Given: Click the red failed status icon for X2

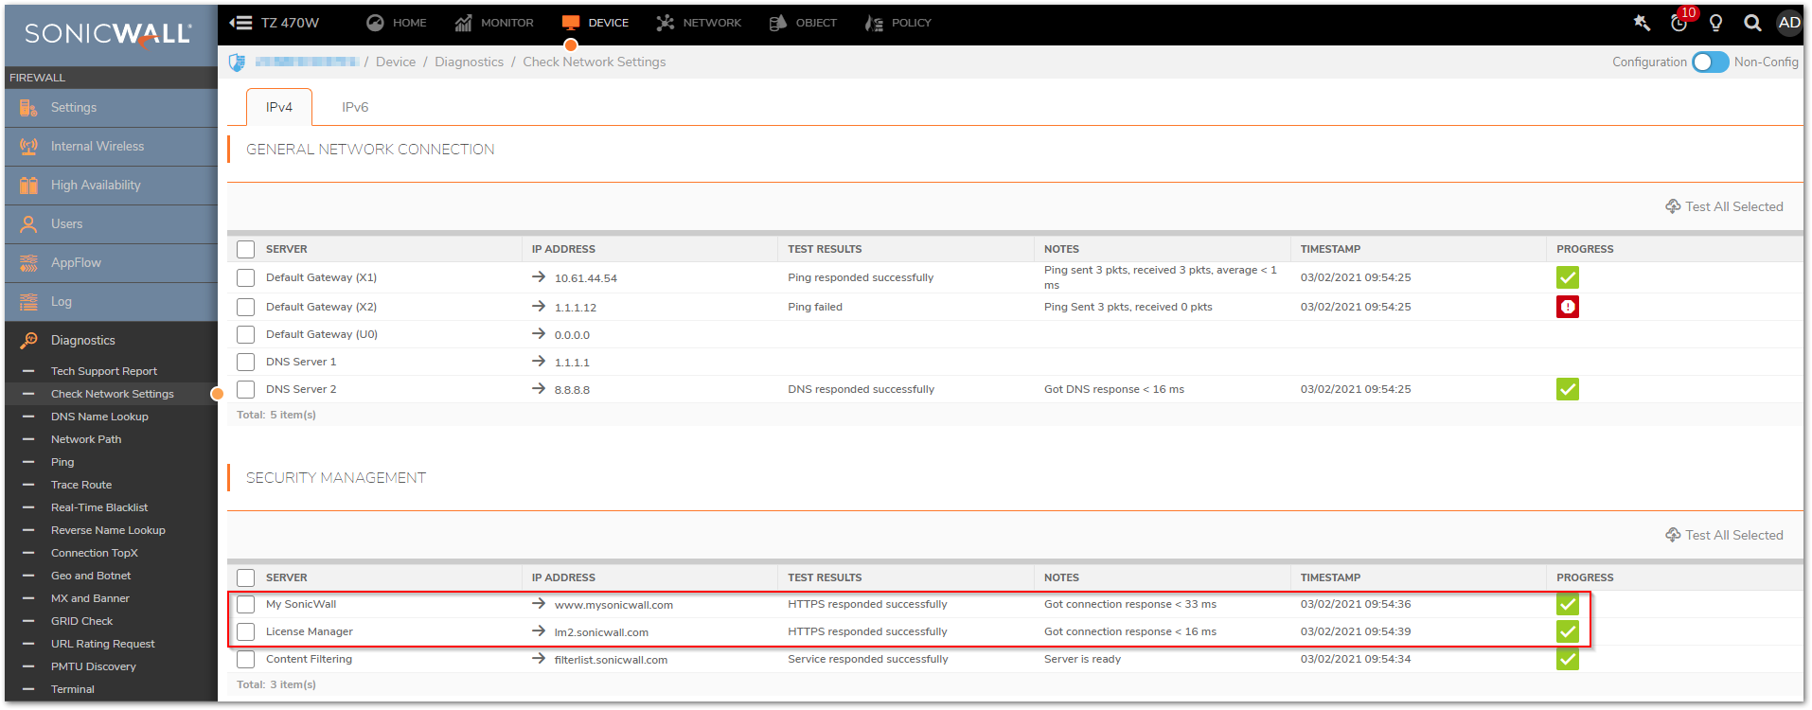Looking at the screenshot, I should click(x=1567, y=307).
